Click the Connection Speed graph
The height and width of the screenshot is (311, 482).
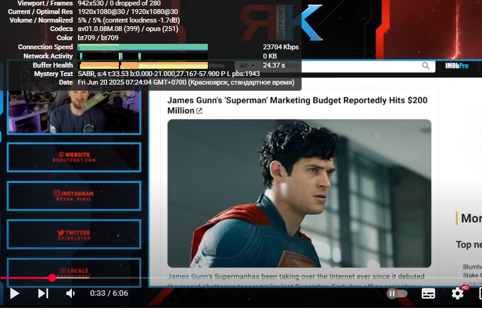pyautogui.click(x=143, y=47)
